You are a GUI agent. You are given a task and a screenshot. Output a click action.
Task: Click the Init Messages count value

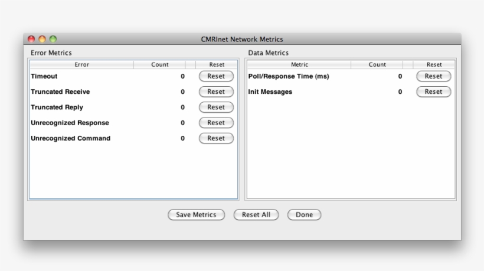[x=400, y=92]
